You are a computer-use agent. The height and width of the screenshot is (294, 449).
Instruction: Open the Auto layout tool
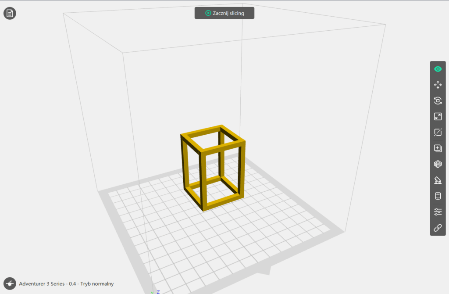[438, 164]
